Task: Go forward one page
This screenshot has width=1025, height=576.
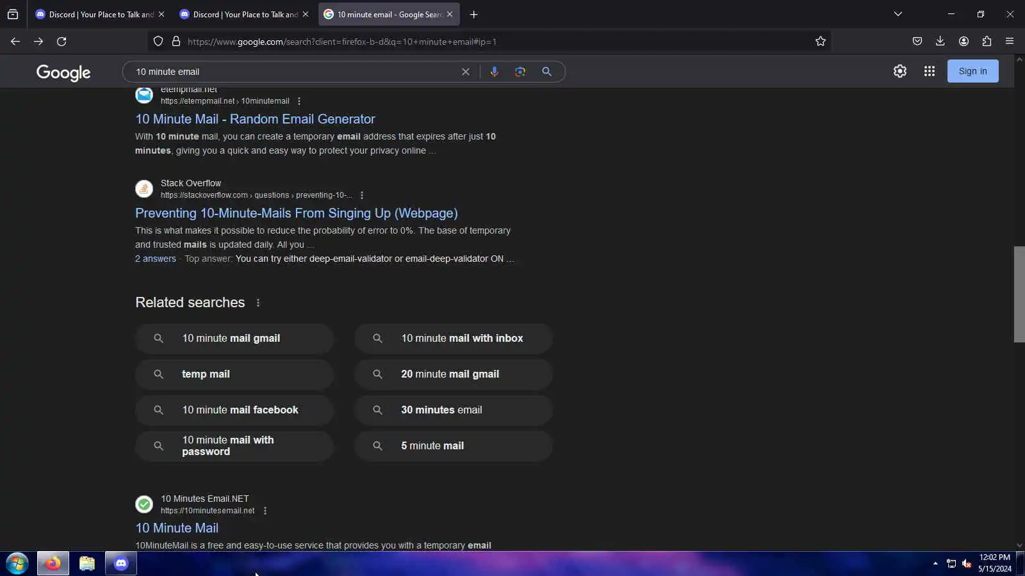Action: tap(38, 42)
